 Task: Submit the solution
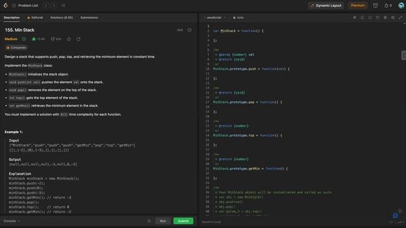[183, 221]
